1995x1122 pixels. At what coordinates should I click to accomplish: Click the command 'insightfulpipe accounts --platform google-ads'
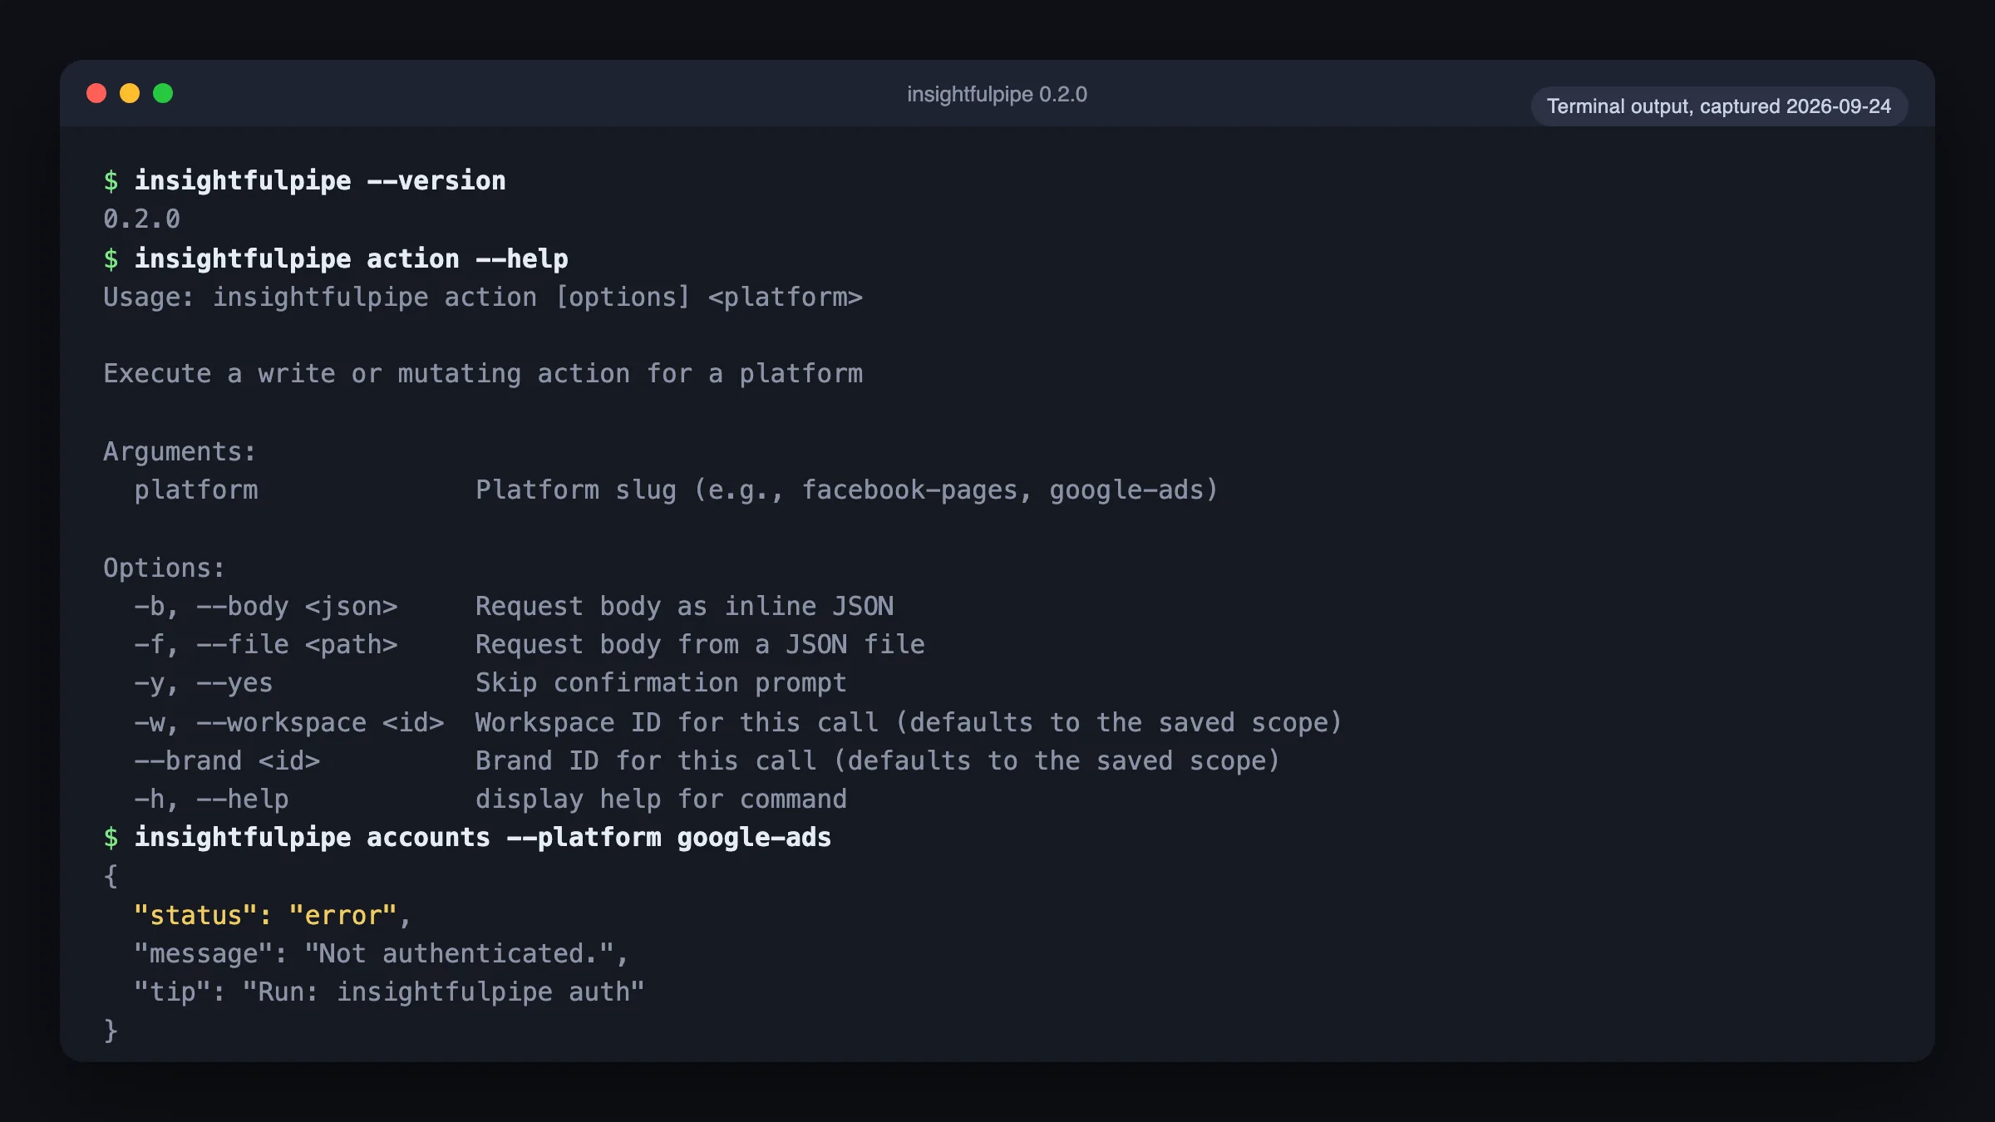point(483,837)
